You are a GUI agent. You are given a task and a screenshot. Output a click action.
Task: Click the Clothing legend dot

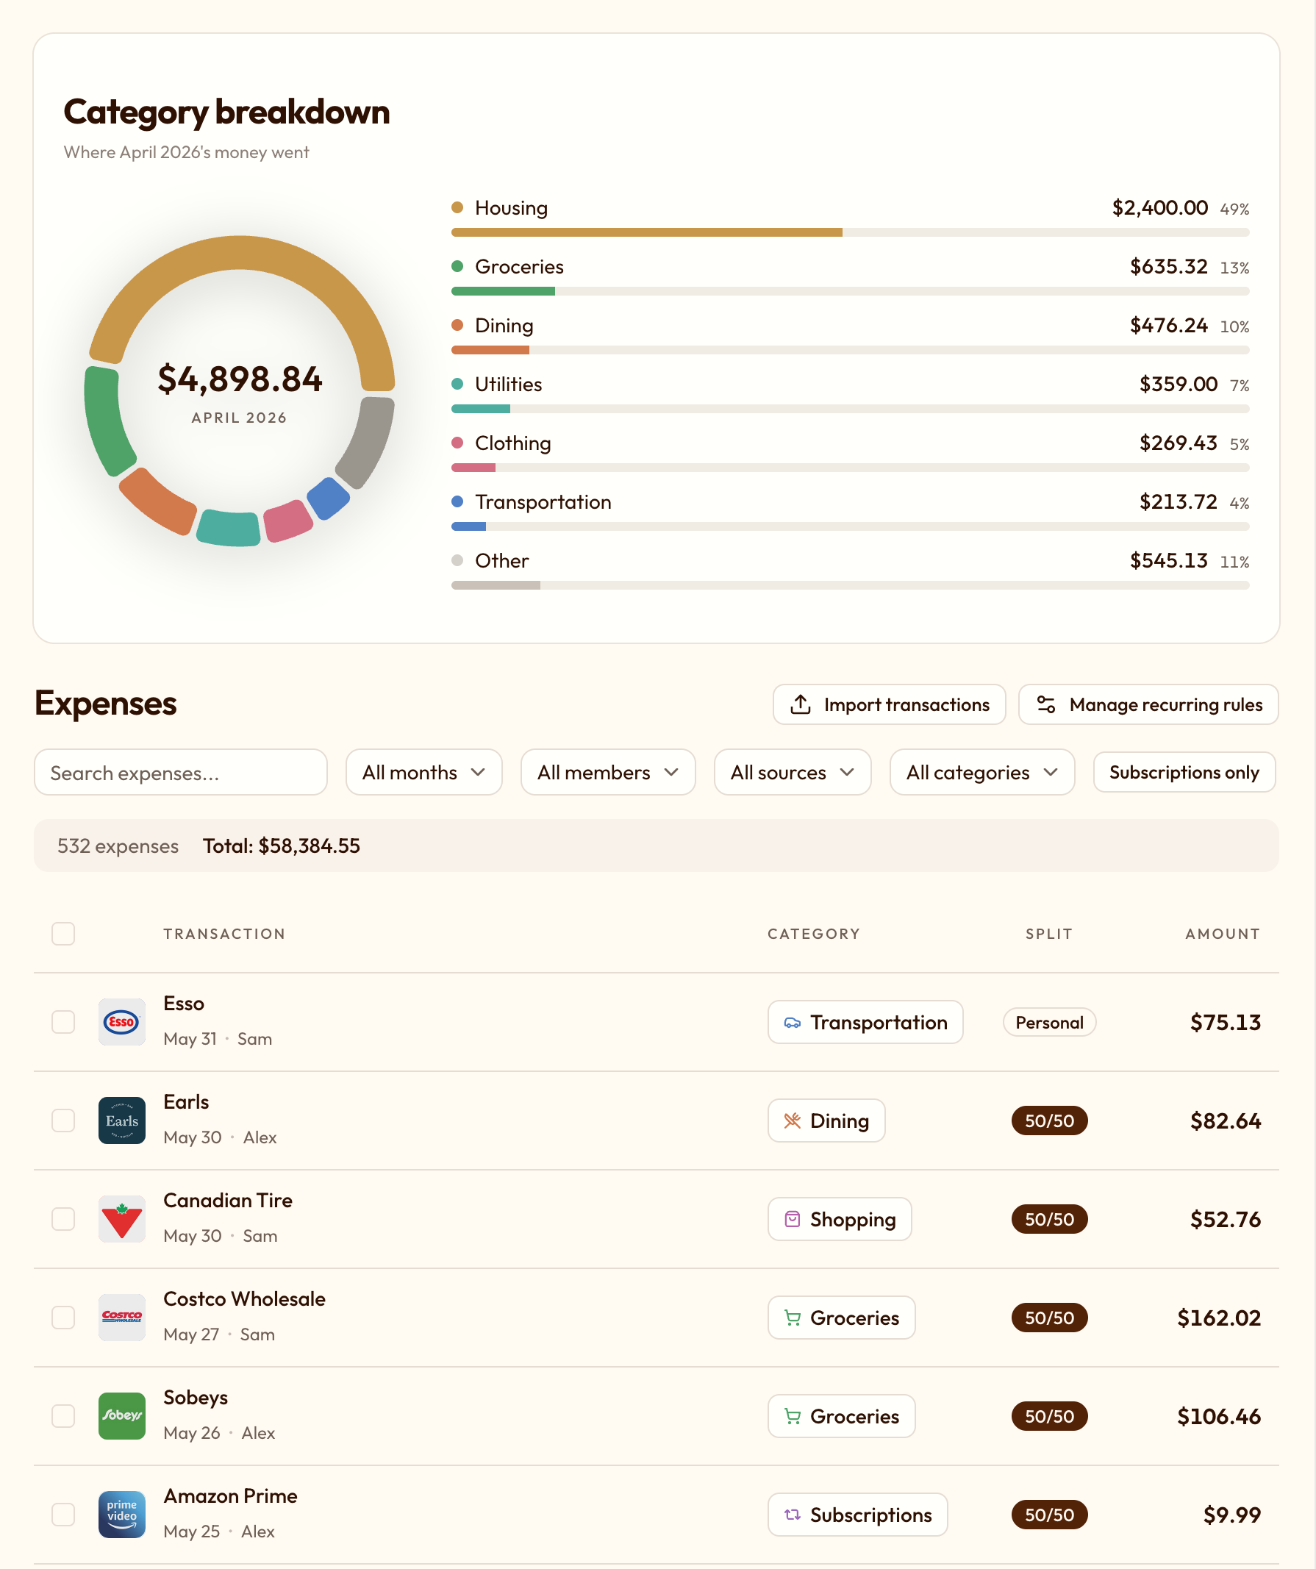pos(457,443)
